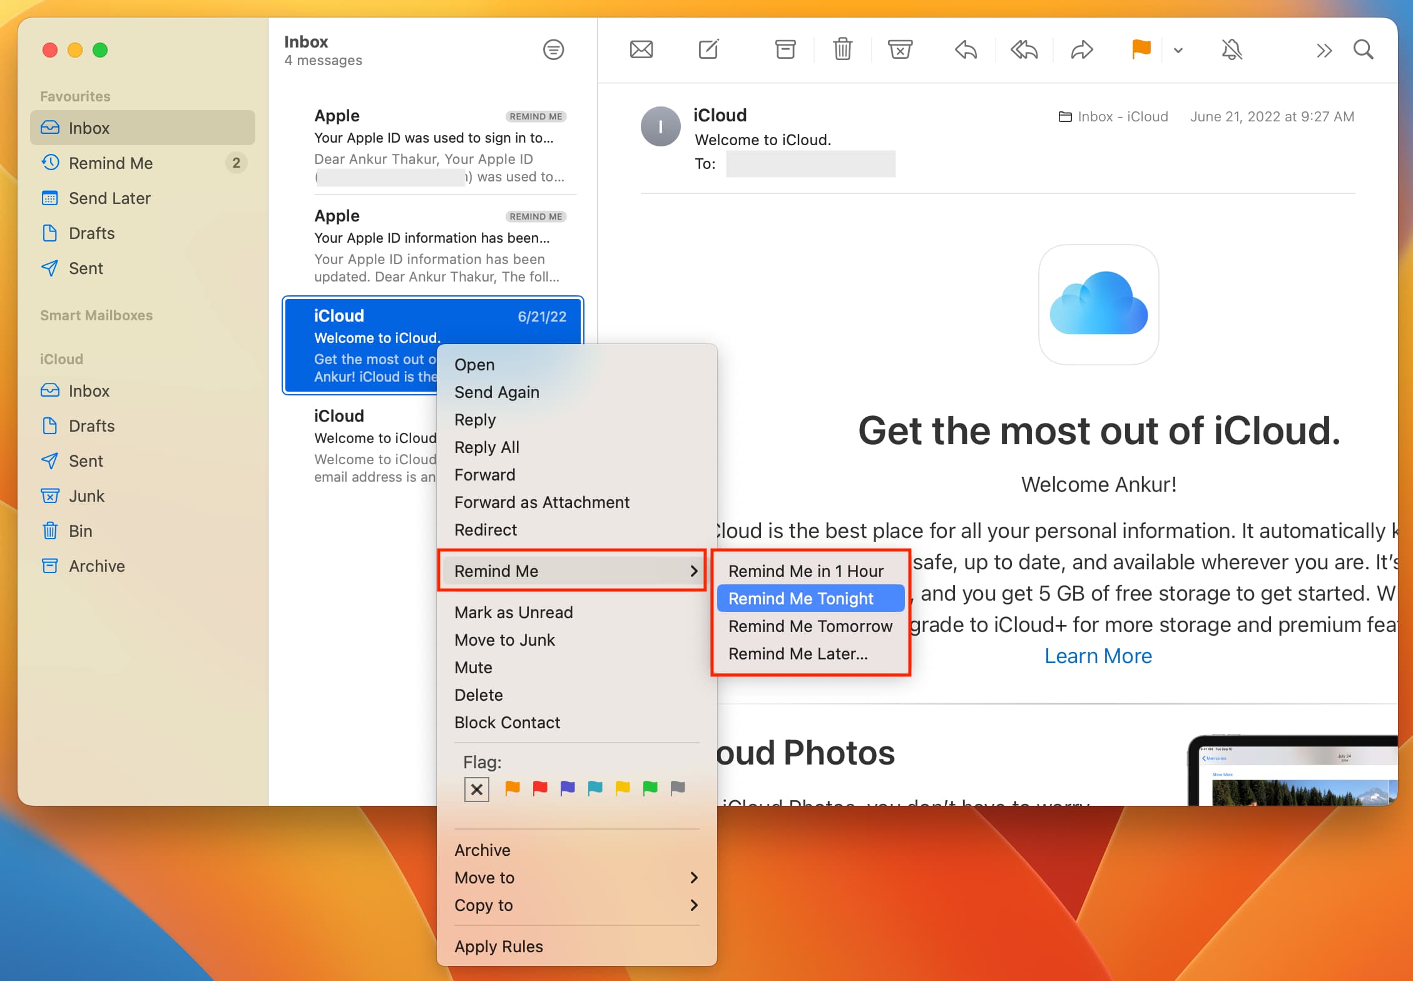This screenshot has width=1413, height=981.
Task: Choose Reply in context menu
Action: tap(576, 419)
